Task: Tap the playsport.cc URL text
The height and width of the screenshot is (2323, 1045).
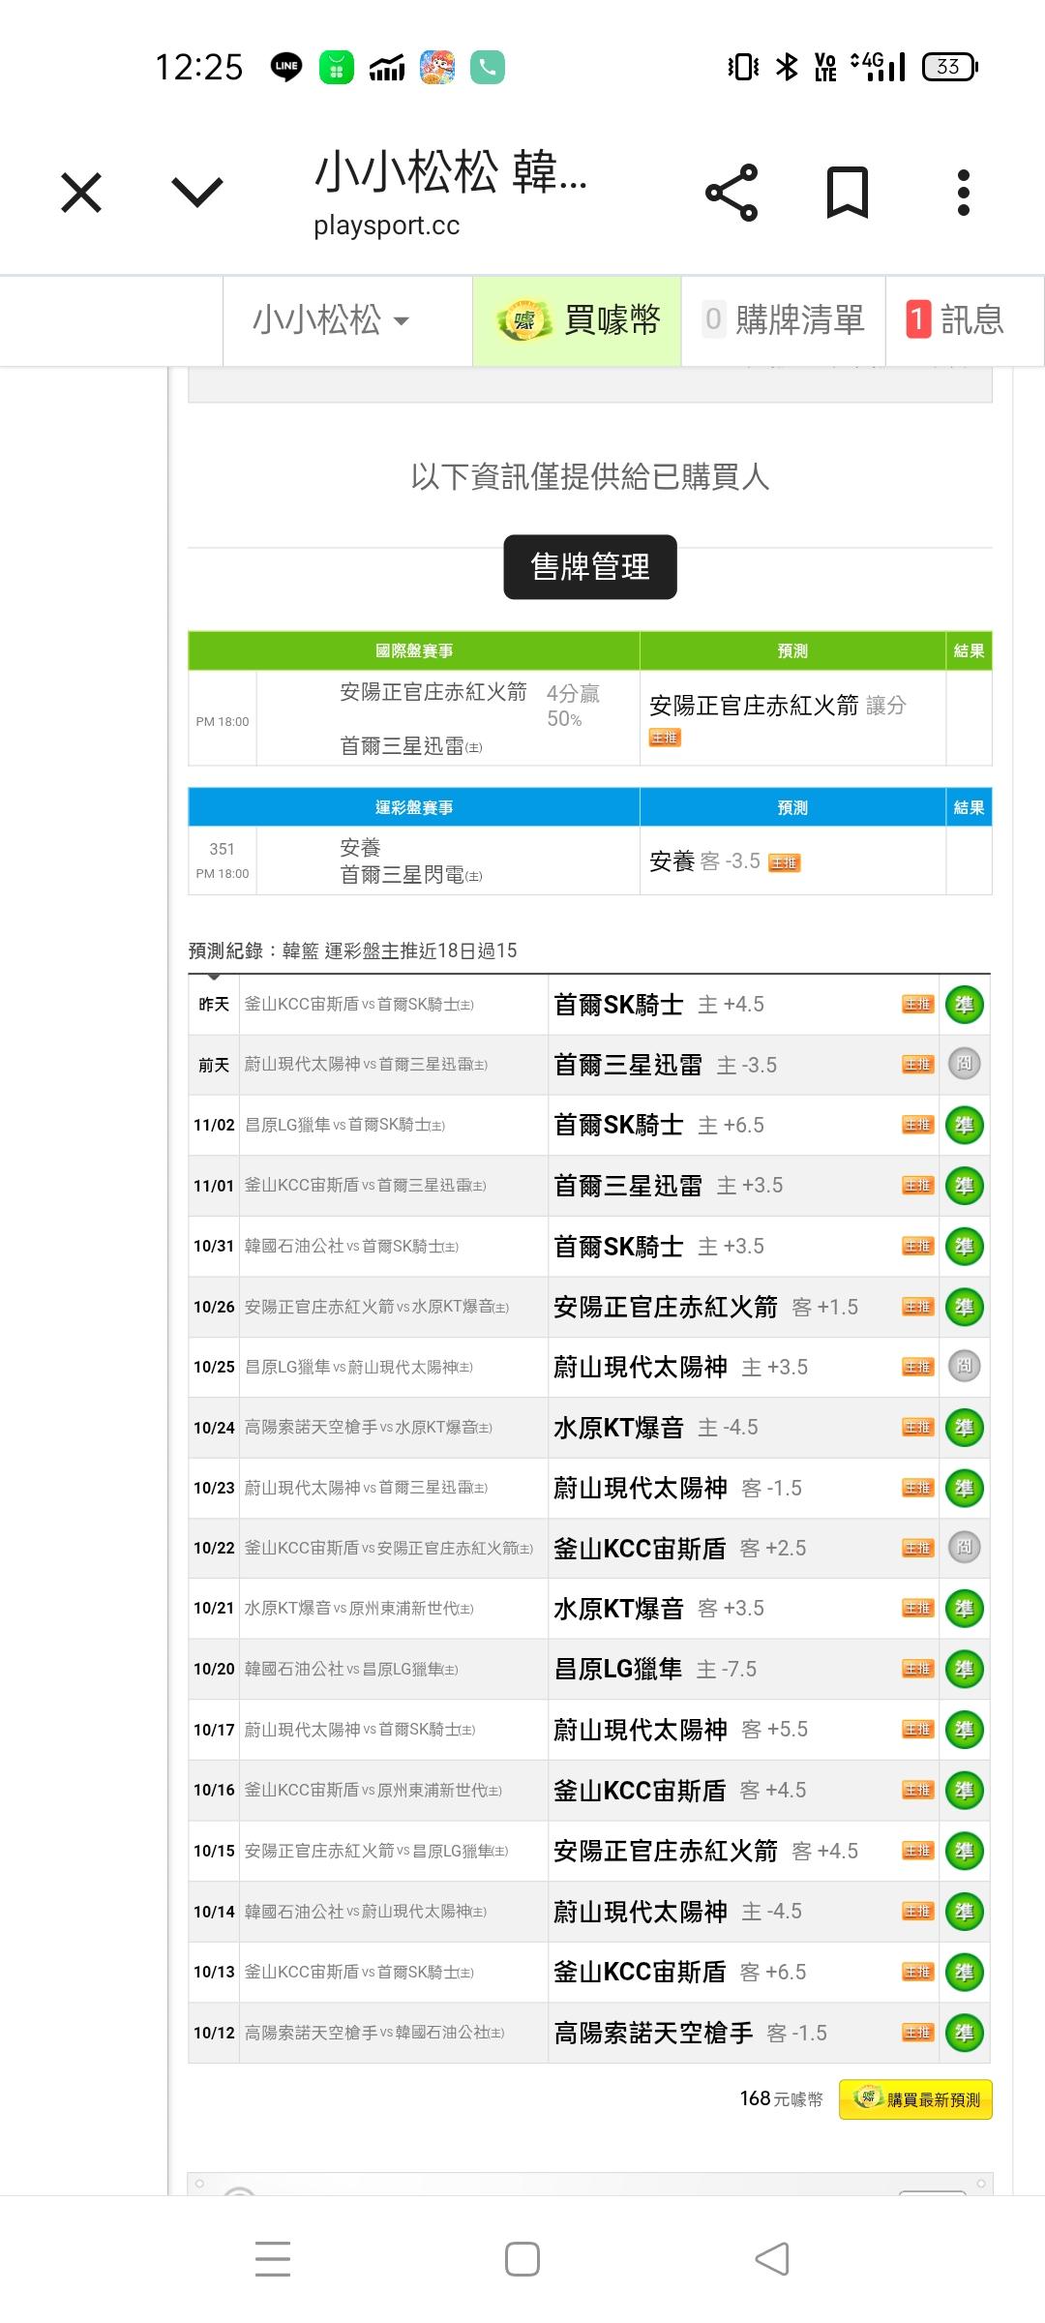Action: (386, 226)
